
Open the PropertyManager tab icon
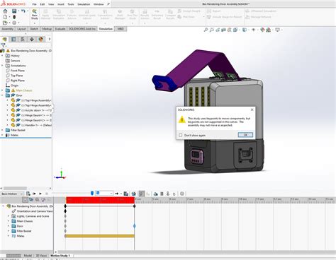pos(13,39)
